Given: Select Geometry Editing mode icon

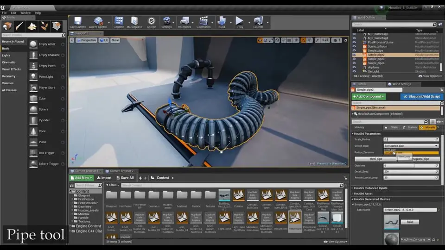Looking at the screenshot, I should (x=57, y=26).
